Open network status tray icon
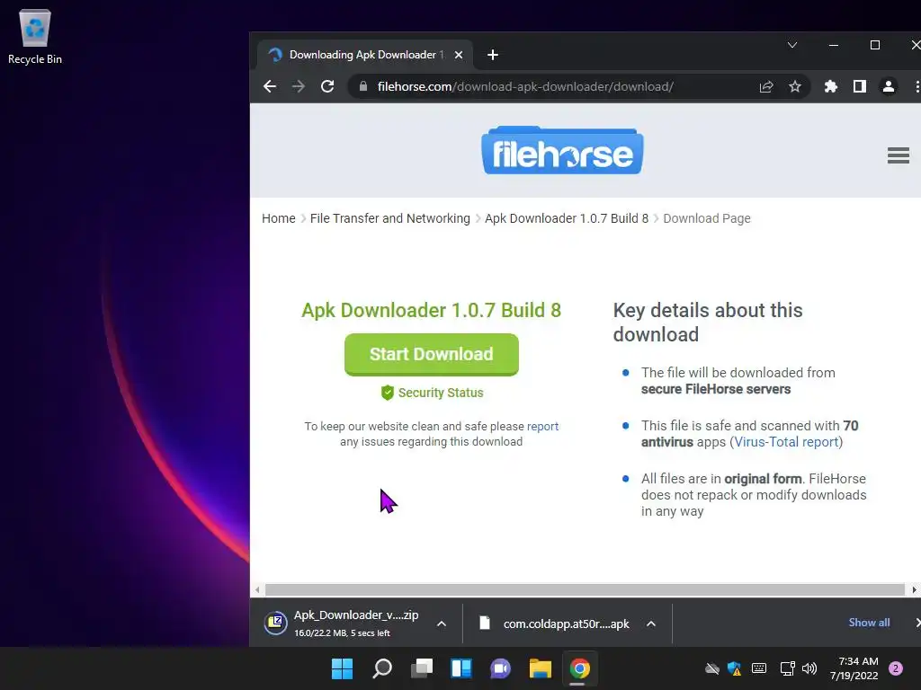 [x=787, y=668]
